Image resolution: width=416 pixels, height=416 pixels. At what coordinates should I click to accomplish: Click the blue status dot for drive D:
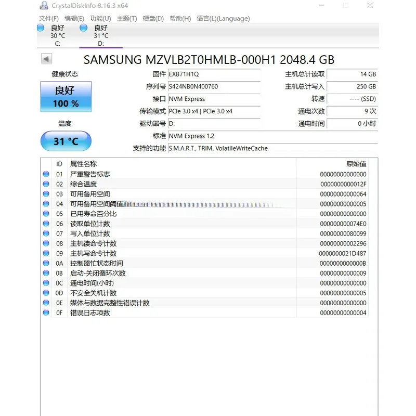pyautogui.click(x=84, y=28)
